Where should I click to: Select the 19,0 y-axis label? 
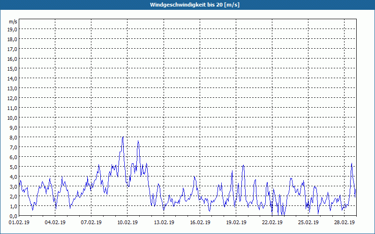13,29
